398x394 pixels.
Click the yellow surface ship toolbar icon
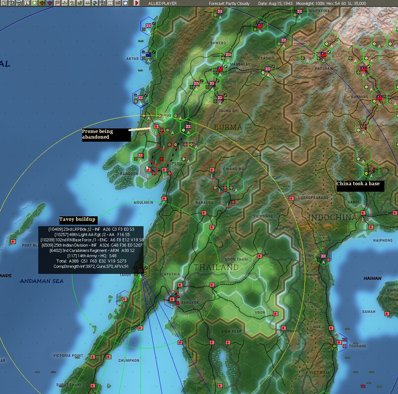click(x=65, y=3)
